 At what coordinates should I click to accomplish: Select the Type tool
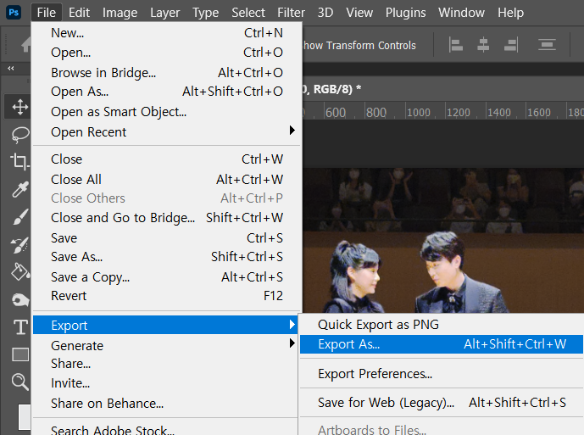coord(20,327)
